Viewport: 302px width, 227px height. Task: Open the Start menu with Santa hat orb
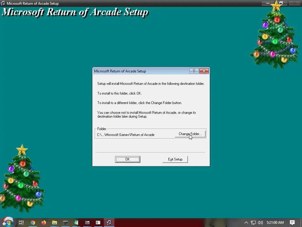(8, 222)
